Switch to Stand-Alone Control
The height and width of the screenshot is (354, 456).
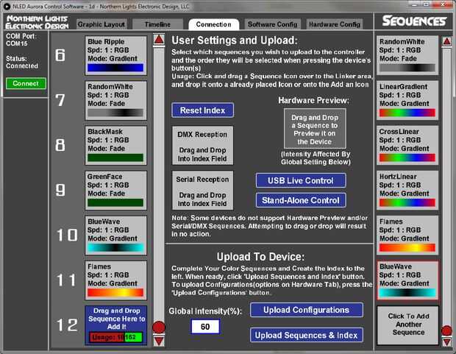click(x=301, y=200)
